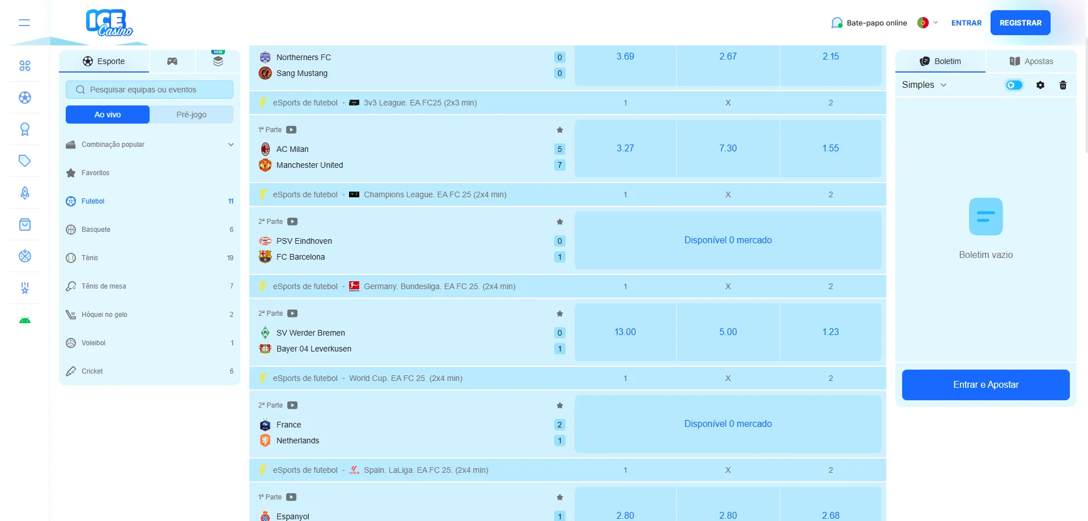The width and height of the screenshot is (1088, 521).
Task: Clear bet slip with trash icon
Action: click(x=1063, y=85)
